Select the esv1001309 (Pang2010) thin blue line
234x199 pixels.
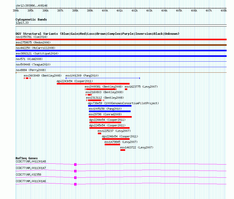pos(103,78)
